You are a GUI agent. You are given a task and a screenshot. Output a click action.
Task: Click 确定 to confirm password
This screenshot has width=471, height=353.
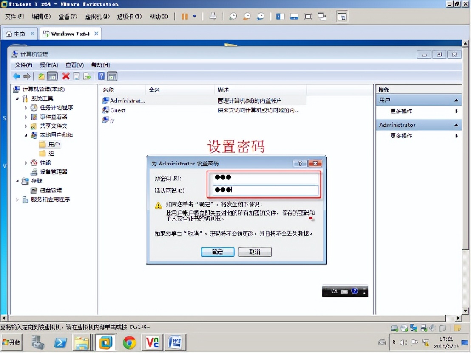click(218, 252)
